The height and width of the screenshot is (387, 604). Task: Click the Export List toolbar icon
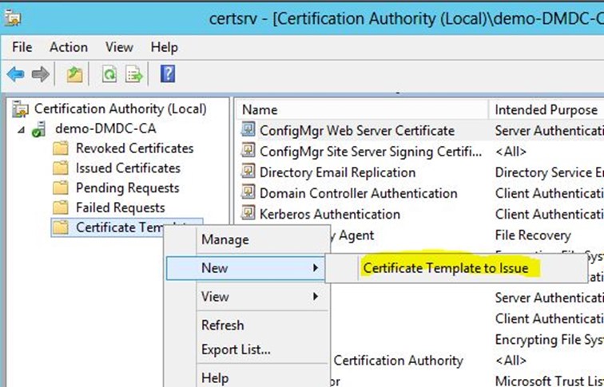[x=134, y=74]
